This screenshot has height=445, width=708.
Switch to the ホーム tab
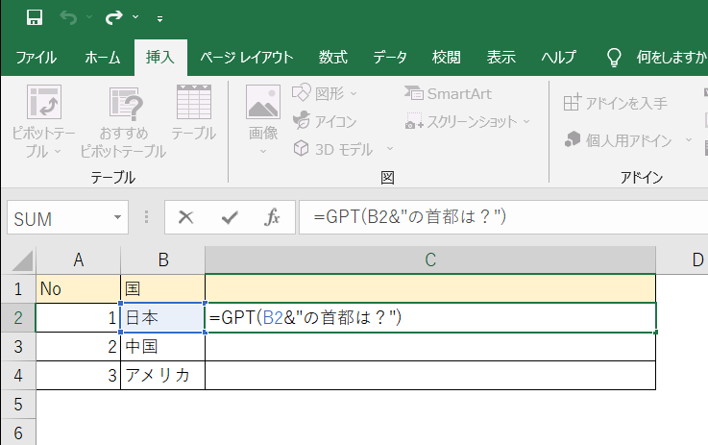pos(102,57)
